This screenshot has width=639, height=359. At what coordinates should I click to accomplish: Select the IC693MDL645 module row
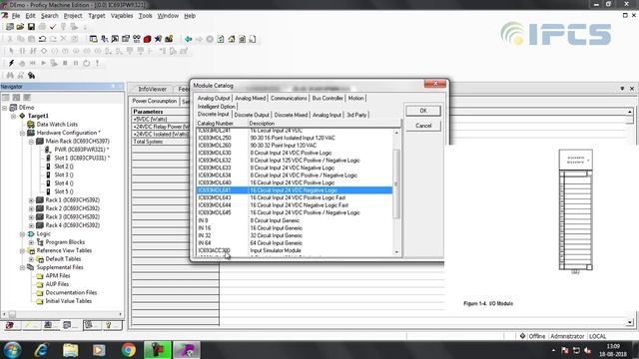click(x=295, y=212)
